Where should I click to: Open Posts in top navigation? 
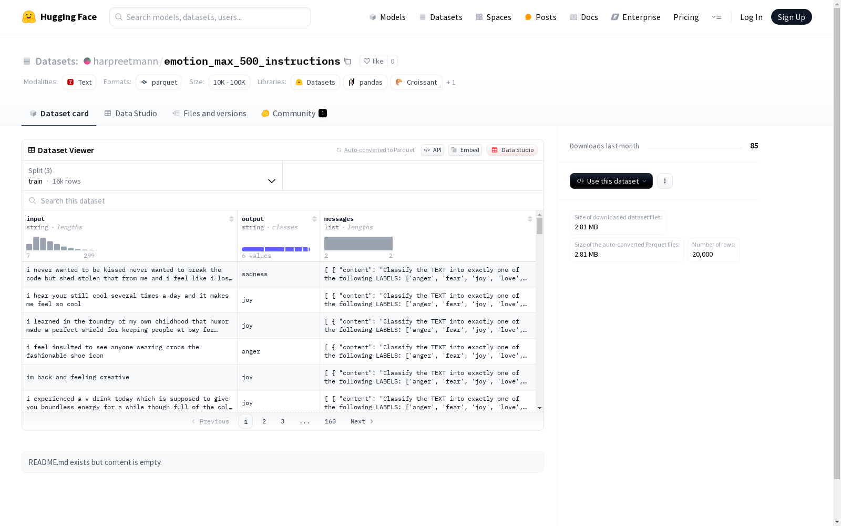540,17
